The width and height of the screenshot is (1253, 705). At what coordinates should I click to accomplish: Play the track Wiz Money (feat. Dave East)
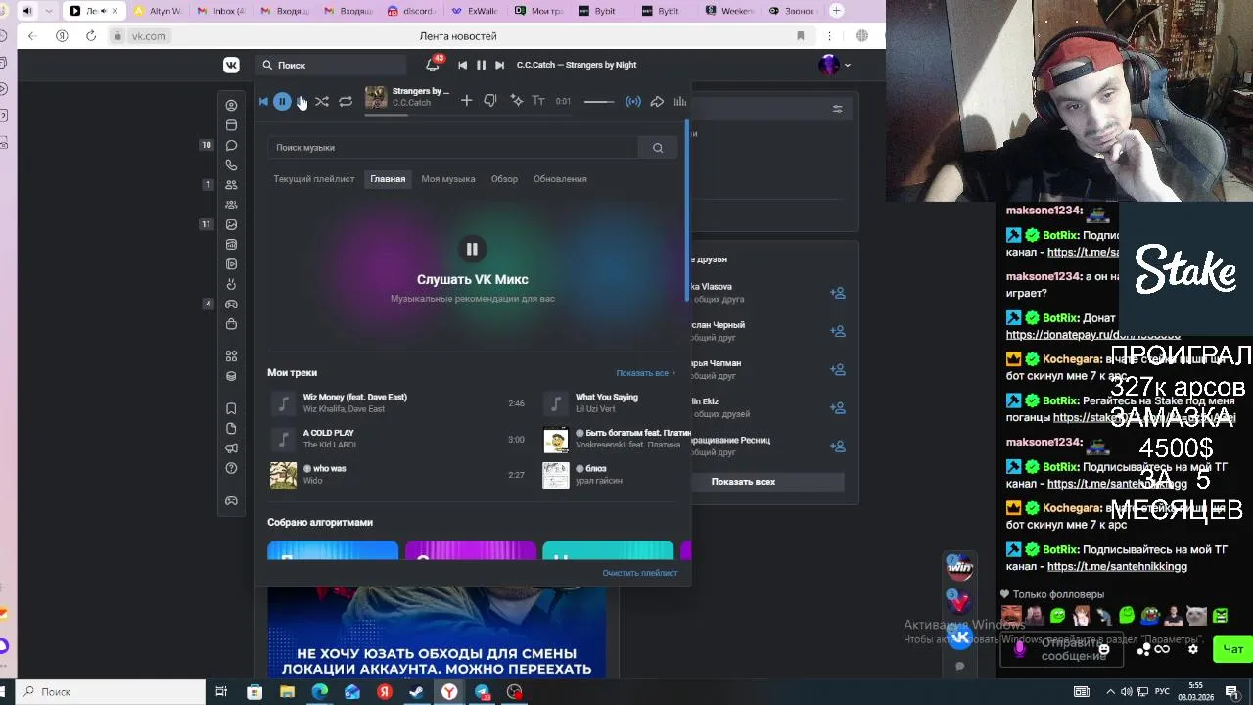397,403
